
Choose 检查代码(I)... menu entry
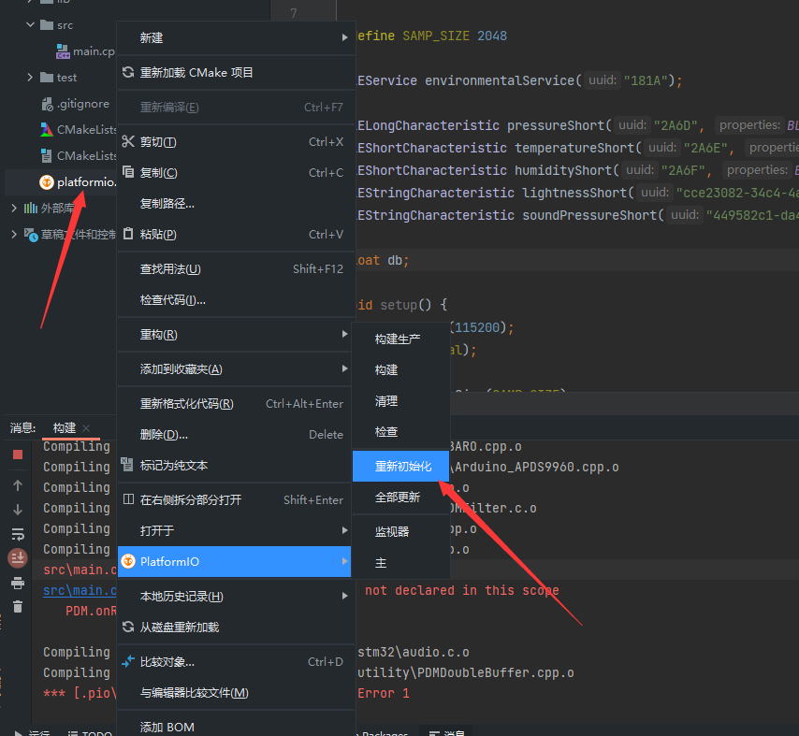pos(236,300)
